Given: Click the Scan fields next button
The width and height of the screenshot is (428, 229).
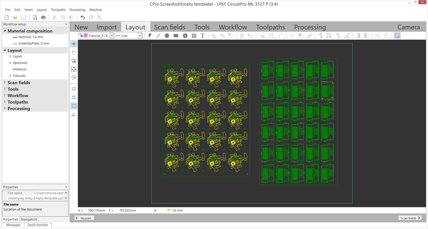Looking at the screenshot, I should pyautogui.click(x=410, y=218).
